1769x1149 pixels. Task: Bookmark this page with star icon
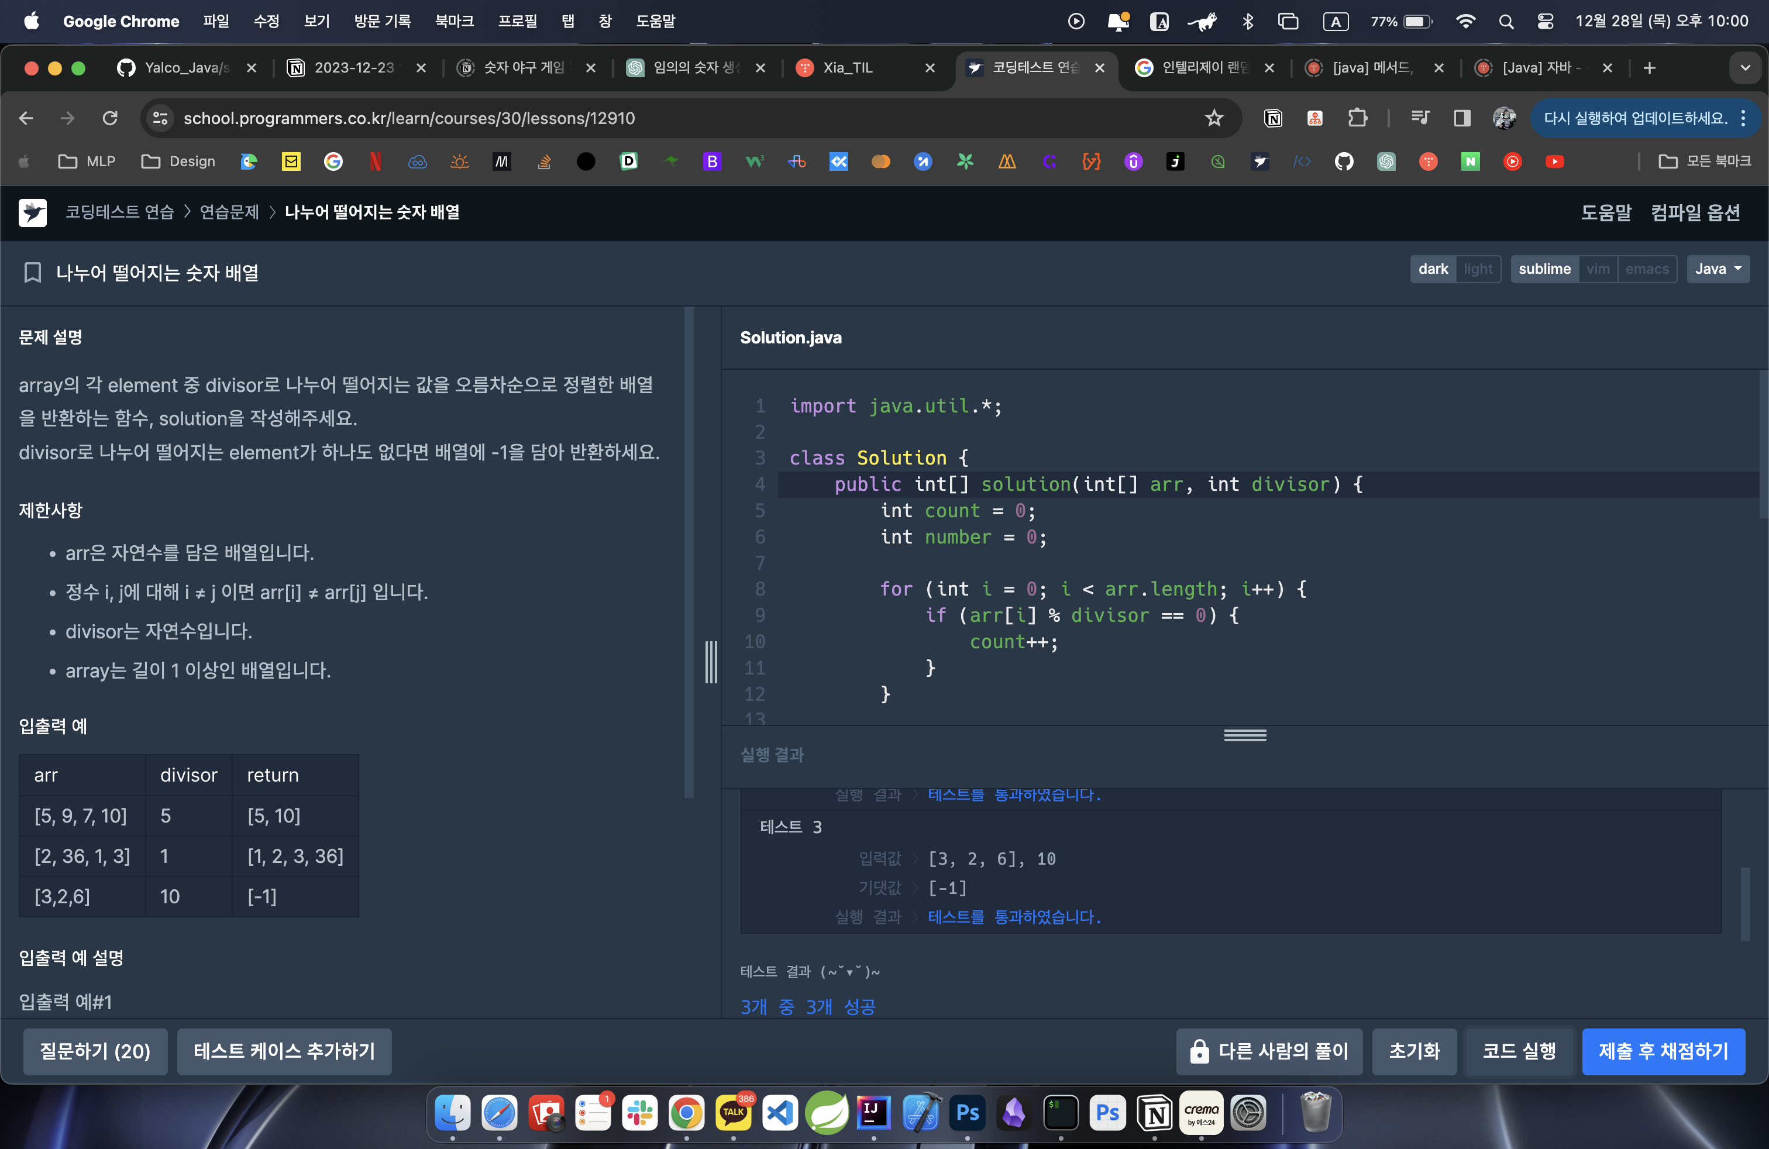click(x=1214, y=118)
